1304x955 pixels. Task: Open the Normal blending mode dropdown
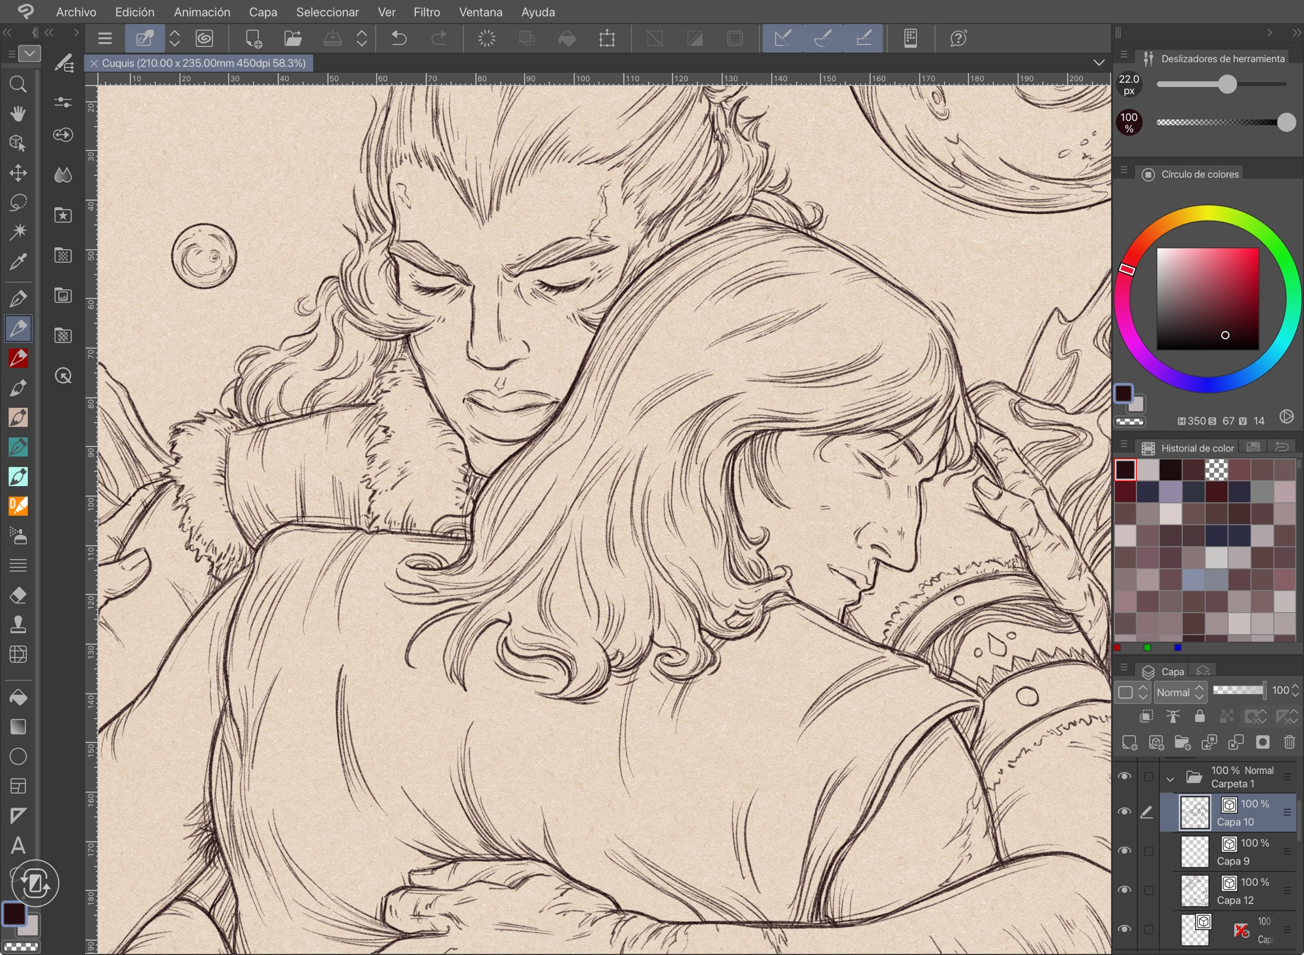(x=1180, y=692)
